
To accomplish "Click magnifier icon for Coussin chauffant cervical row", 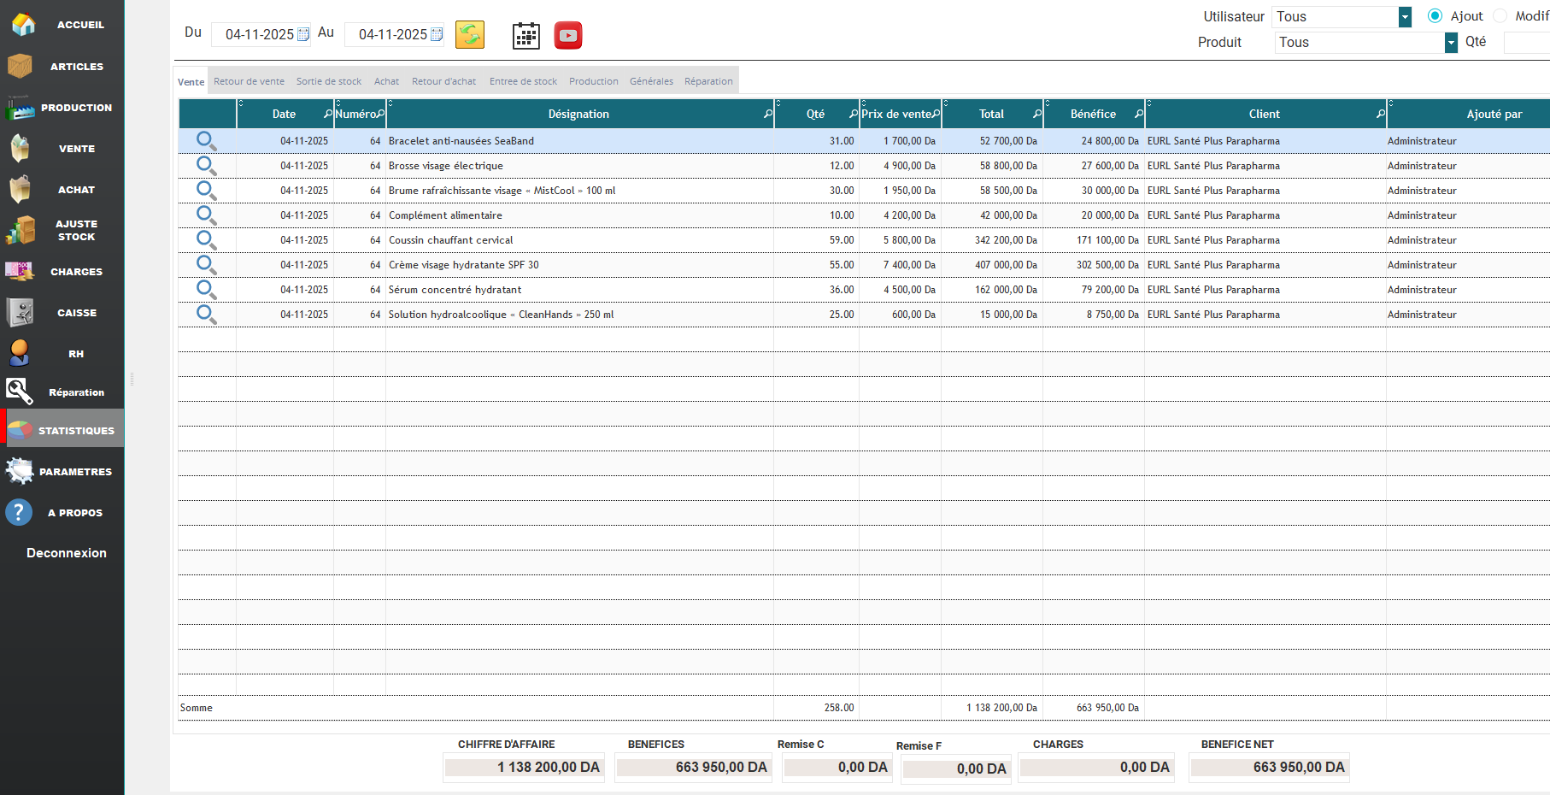I will coord(206,240).
